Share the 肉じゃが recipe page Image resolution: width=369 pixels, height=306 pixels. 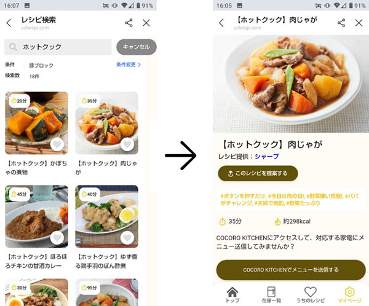click(x=341, y=23)
